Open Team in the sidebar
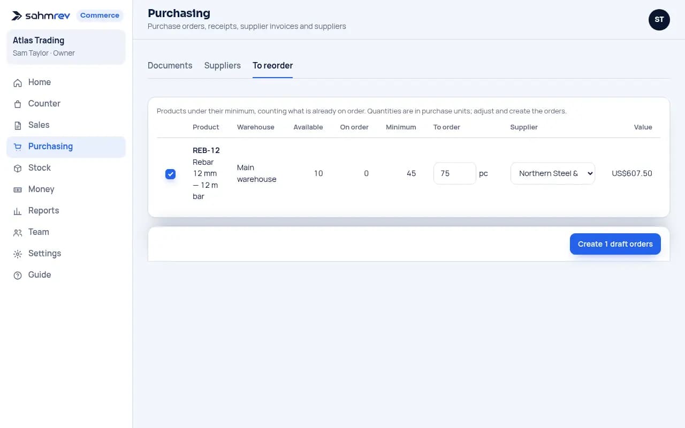This screenshot has width=685, height=428. pyautogui.click(x=66, y=232)
